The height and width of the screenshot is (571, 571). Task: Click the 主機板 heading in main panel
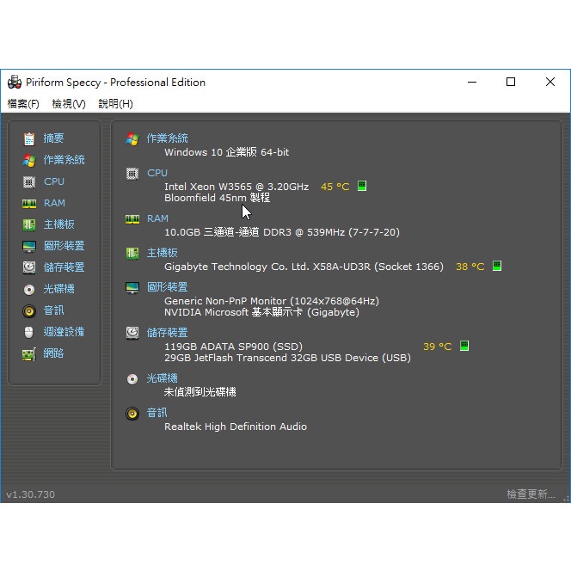[162, 253]
